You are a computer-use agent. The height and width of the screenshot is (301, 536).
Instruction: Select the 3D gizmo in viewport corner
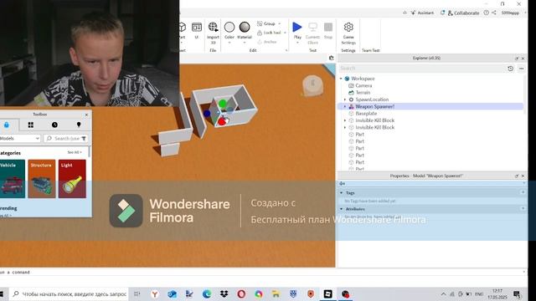pos(312,85)
